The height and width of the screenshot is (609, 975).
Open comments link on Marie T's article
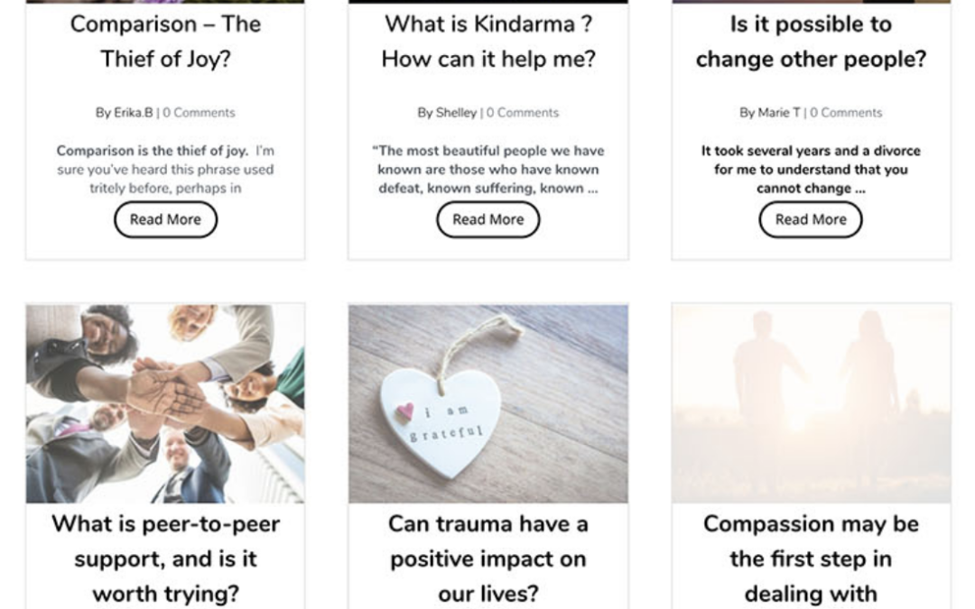point(846,113)
